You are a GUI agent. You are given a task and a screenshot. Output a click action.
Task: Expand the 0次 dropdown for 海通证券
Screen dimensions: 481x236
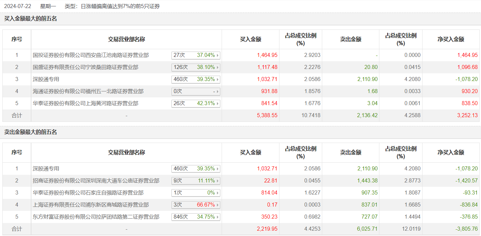196,91
